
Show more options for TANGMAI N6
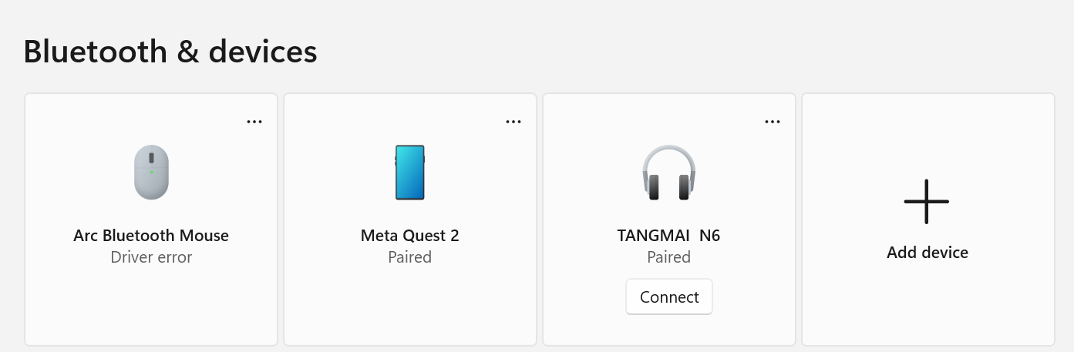pyautogui.click(x=773, y=122)
